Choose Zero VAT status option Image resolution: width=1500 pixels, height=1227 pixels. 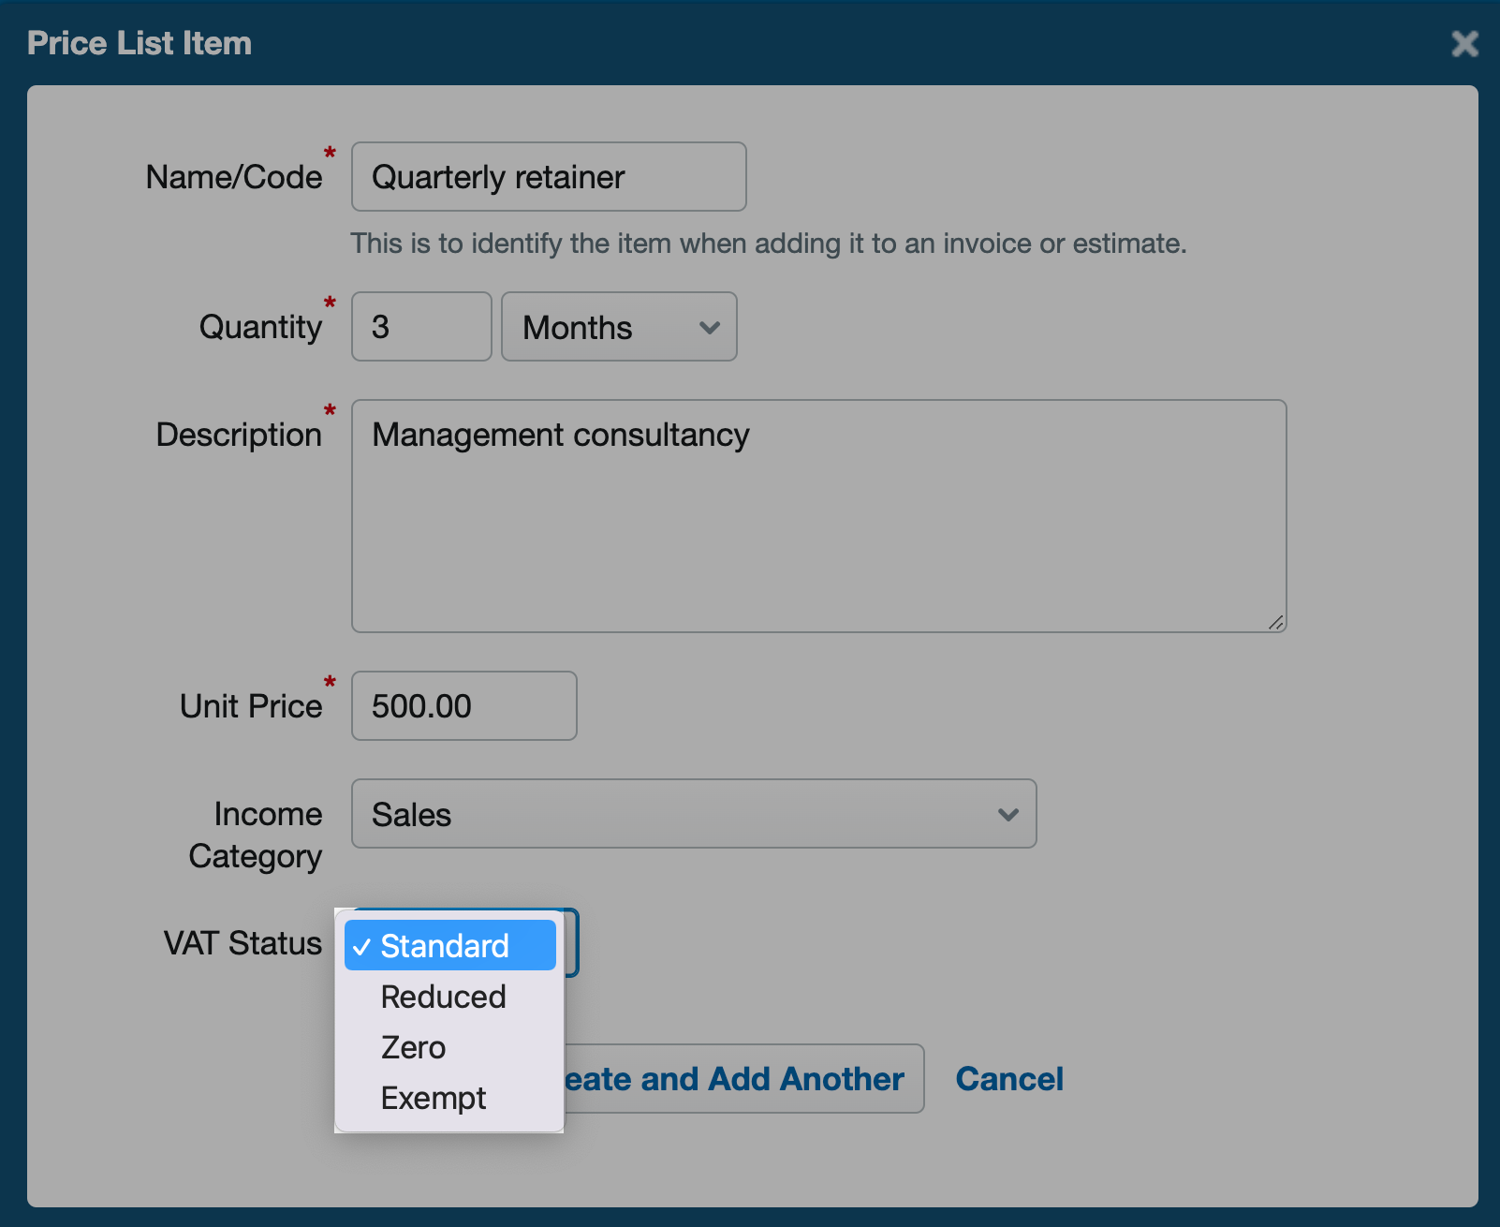(450, 1047)
